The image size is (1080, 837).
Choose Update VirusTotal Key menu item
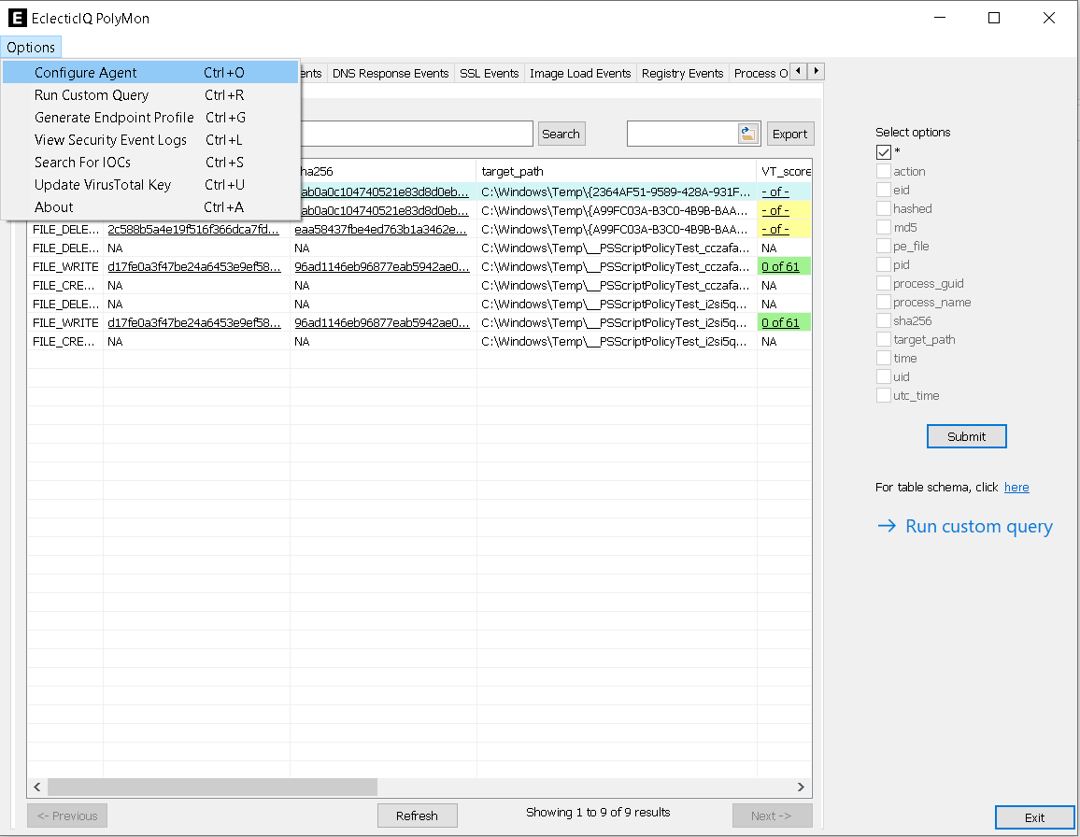point(105,184)
